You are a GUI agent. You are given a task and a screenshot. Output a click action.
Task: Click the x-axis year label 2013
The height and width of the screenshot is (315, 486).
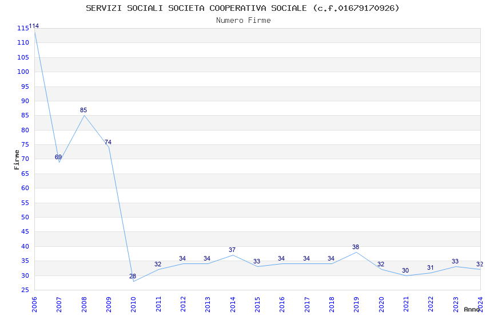point(208,304)
